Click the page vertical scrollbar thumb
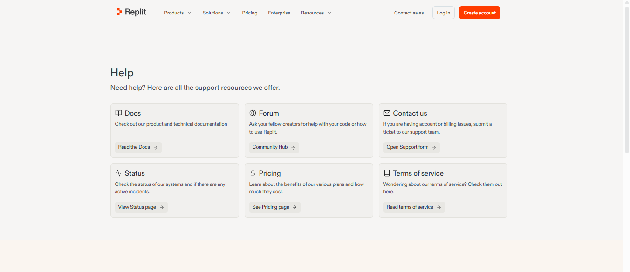 point(627,79)
